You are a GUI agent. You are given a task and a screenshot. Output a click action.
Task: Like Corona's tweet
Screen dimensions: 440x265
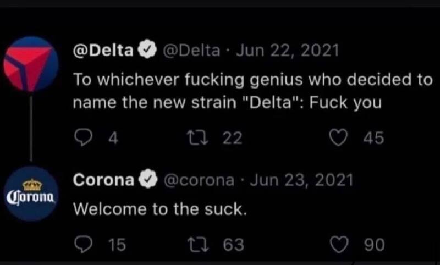pyautogui.click(x=339, y=245)
